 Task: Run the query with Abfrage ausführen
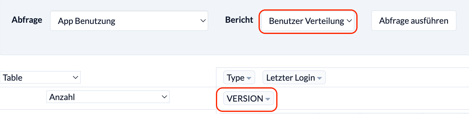click(x=414, y=21)
